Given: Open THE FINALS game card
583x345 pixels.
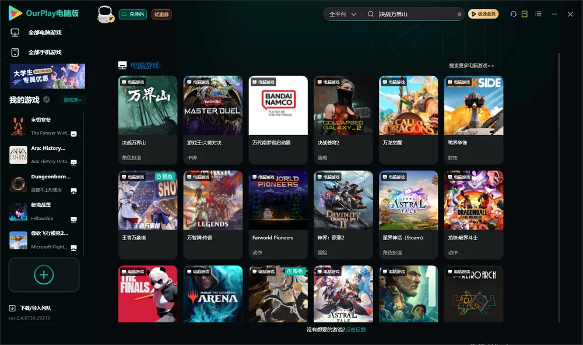Looking at the screenshot, I should tap(147, 294).
